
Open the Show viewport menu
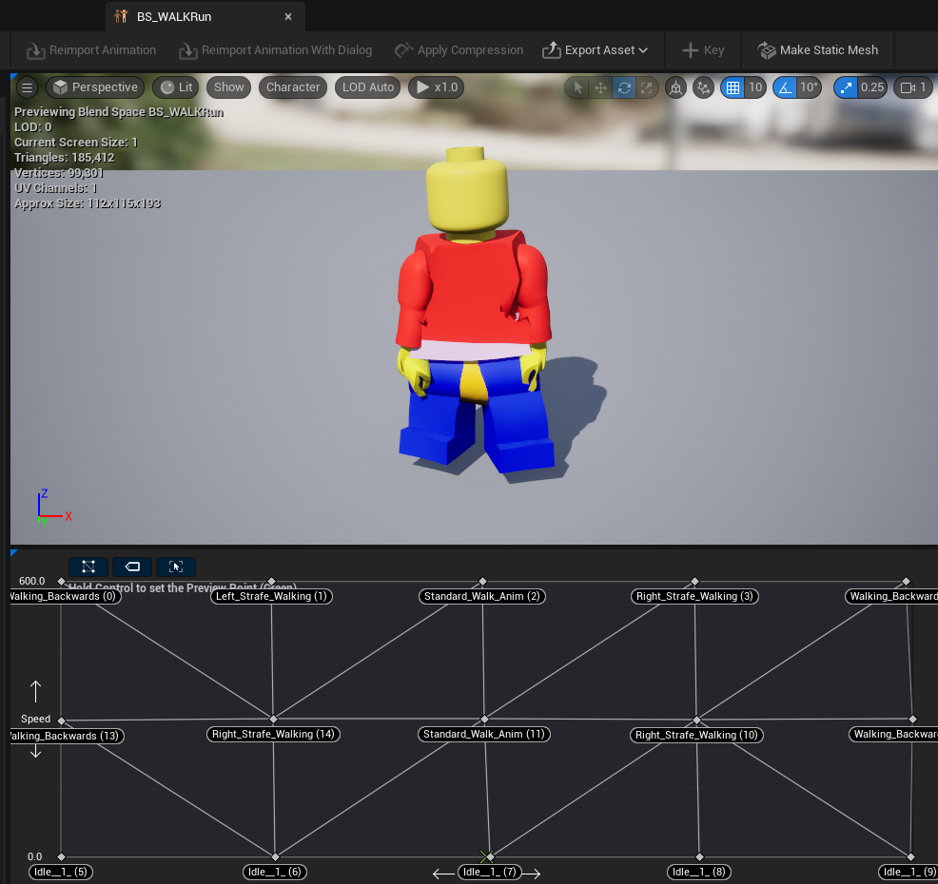coord(229,87)
